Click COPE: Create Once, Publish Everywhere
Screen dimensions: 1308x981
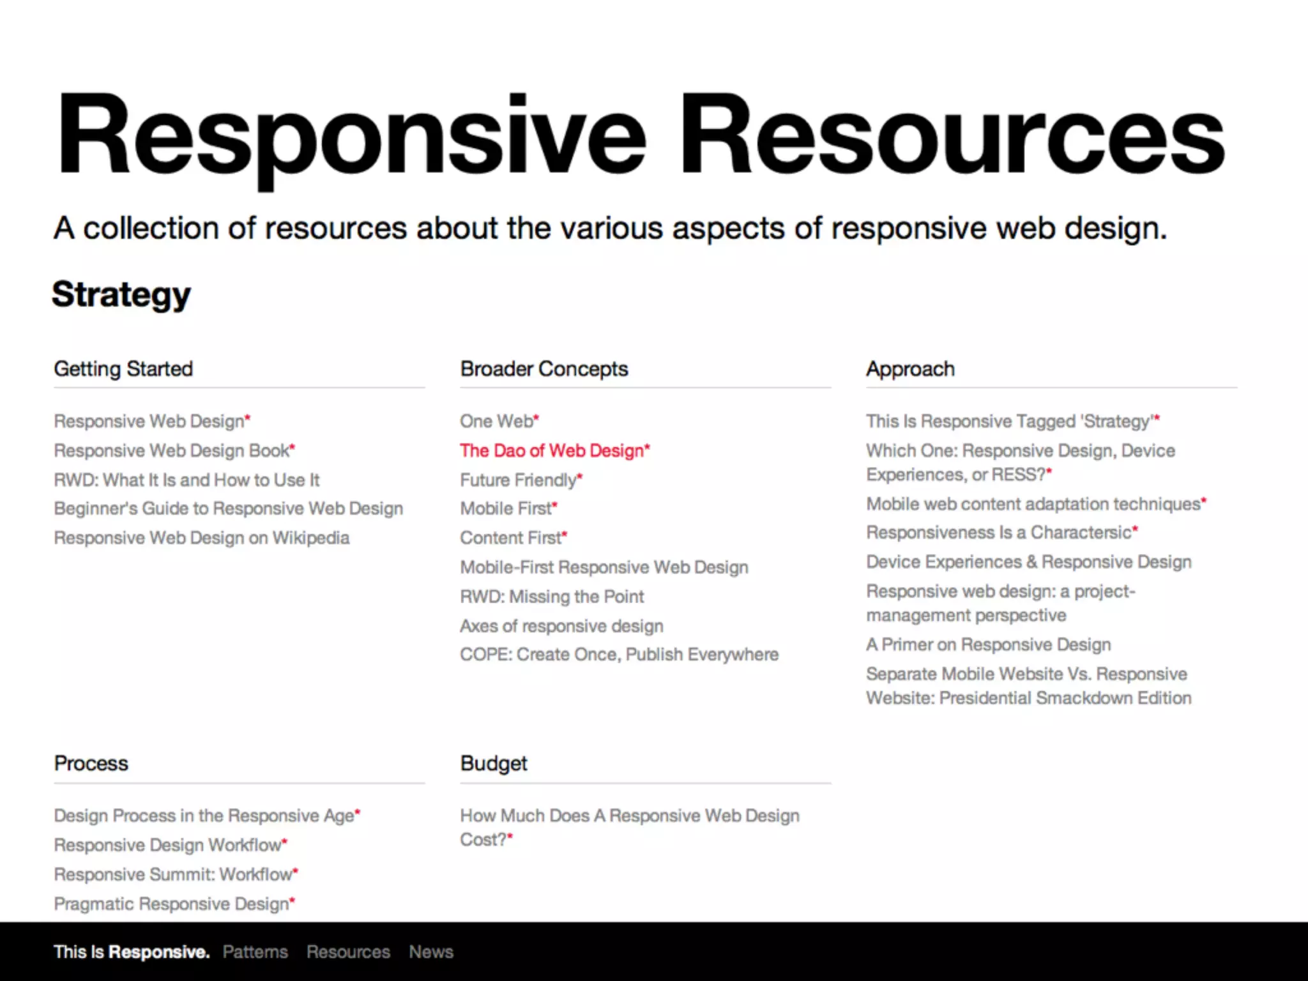tap(619, 655)
